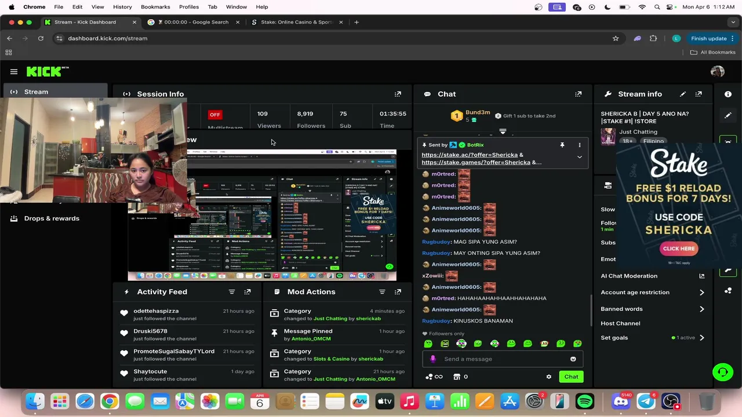Pop out the Mod Actions panel
The image size is (742, 417).
click(x=398, y=292)
